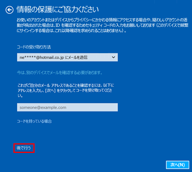Click the 情報の保護にご協力ください heading
The width and height of the screenshot is (192, 172).
click(x=58, y=10)
